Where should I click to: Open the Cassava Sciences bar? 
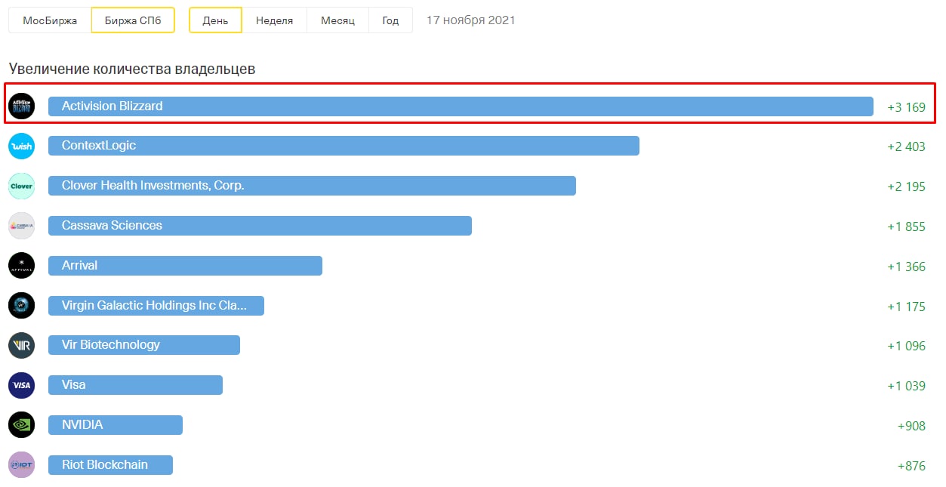(260, 226)
